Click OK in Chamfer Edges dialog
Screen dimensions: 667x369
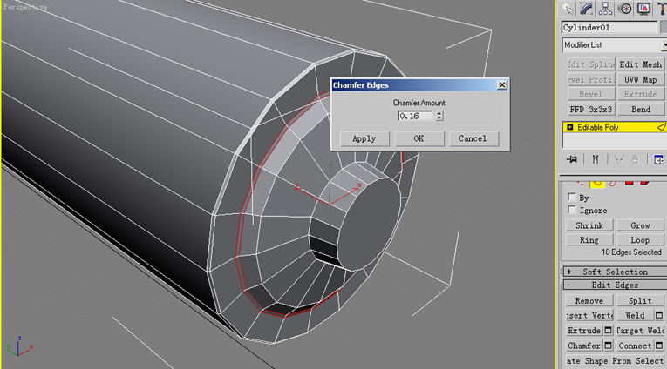pyautogui.click(x=419, y=138)
